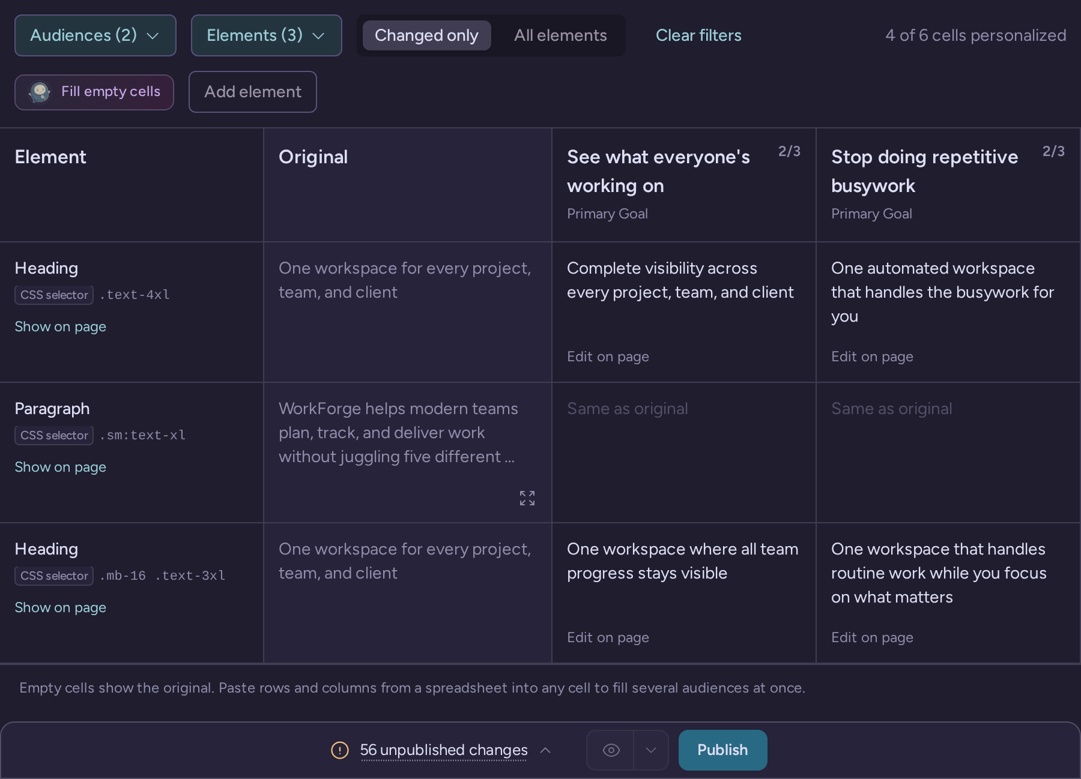Edit on page the 'all team progress stays visible' cell
This screenshot has width=1081, height=779.
[x=608, y=637]
